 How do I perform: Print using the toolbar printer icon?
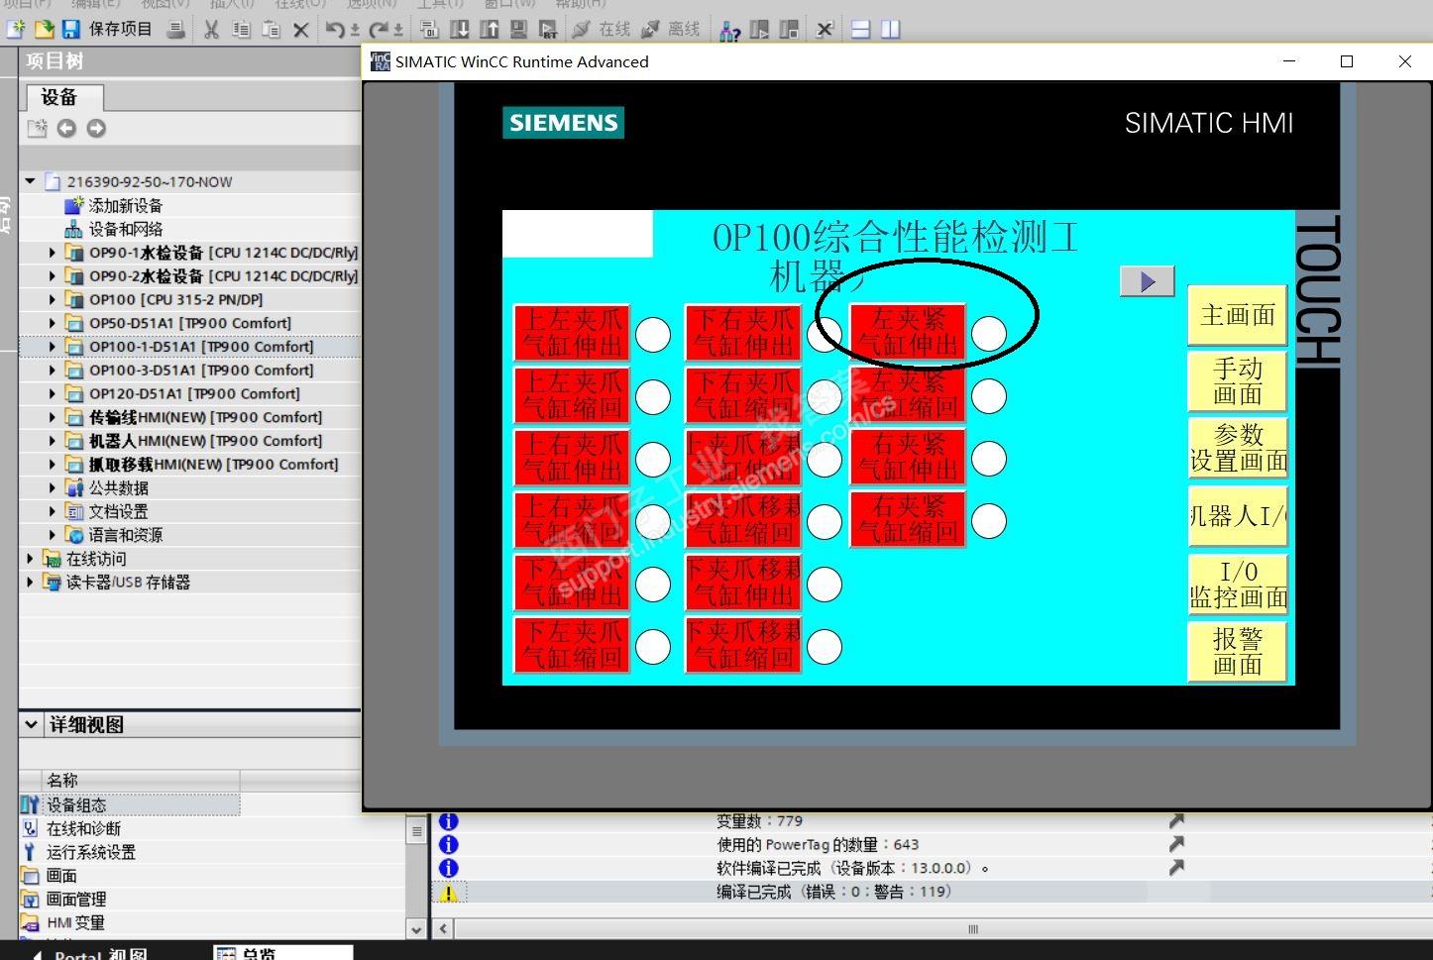pos(176,29)
